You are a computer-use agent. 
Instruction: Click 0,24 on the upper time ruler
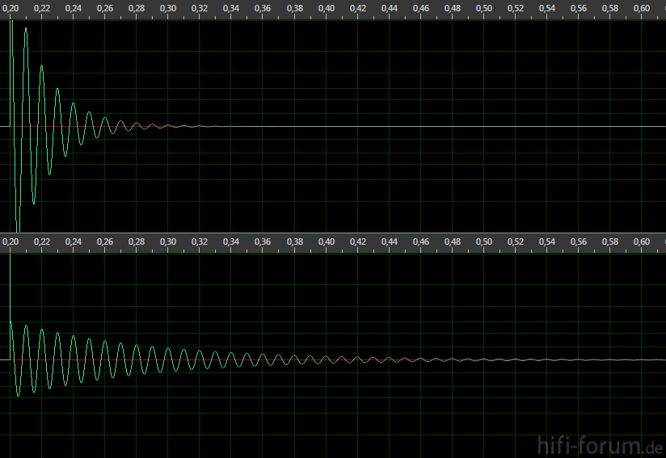click(x=74, y=8)
